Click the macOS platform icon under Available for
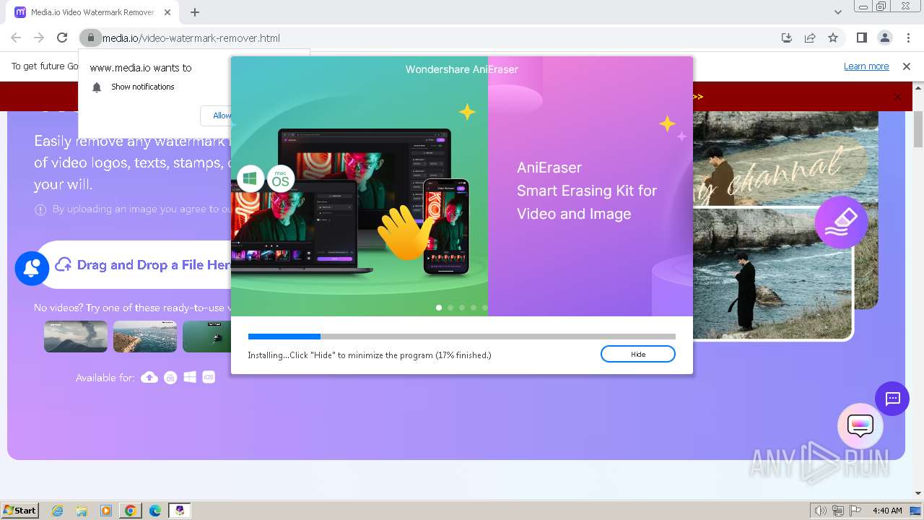Image resolution: width=924 pixels, height=520 pixels. coord(170,377)
